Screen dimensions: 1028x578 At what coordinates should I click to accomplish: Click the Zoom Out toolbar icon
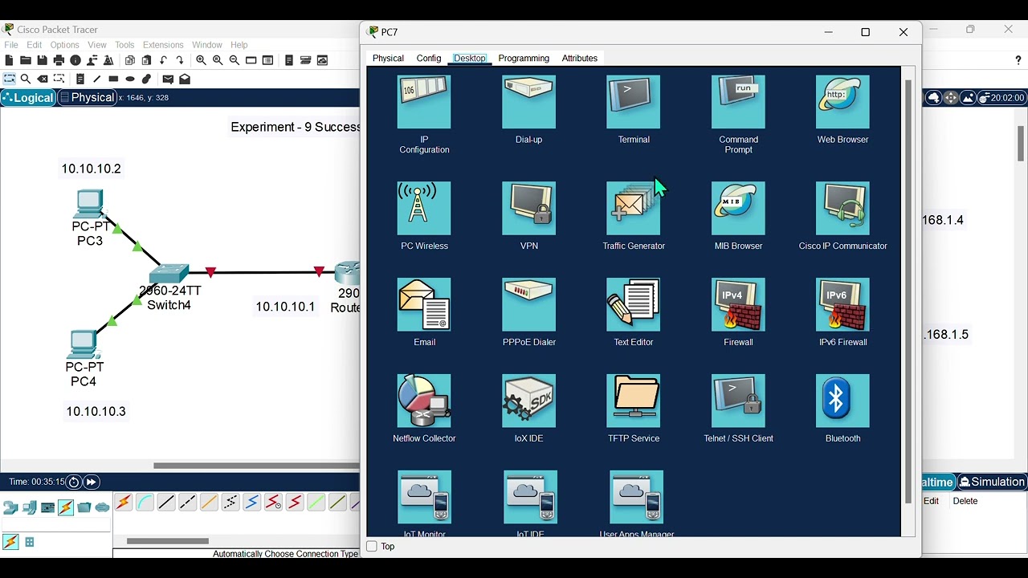click(x=235, y=60)
